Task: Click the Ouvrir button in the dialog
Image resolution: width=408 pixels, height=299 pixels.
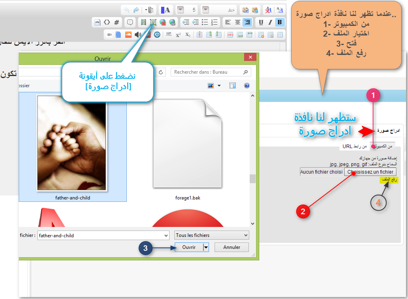Action: 189,247
